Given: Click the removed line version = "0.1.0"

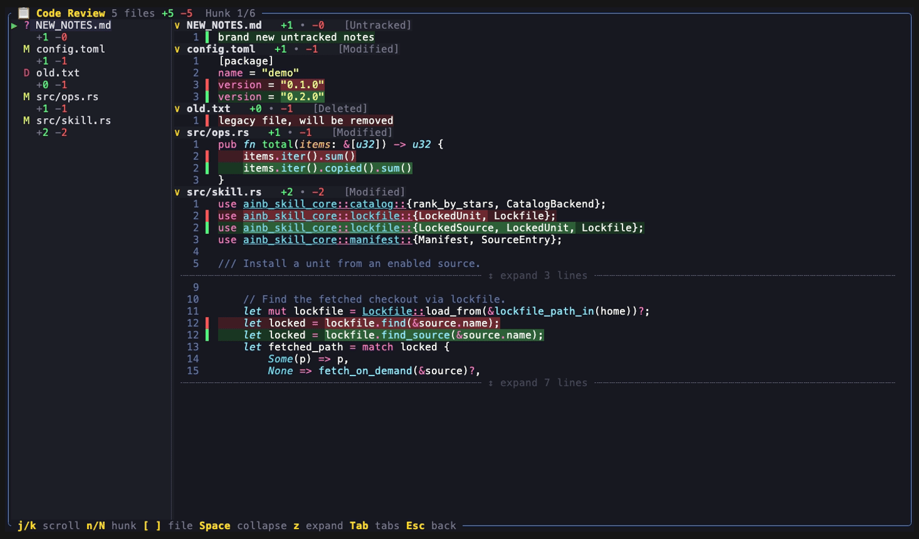Looking at the screenshot, I should (x=271, y=85).
